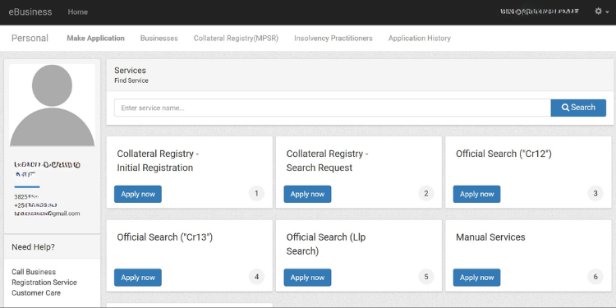
Task: Click the blue Search button
Action: tap(578, 108)
